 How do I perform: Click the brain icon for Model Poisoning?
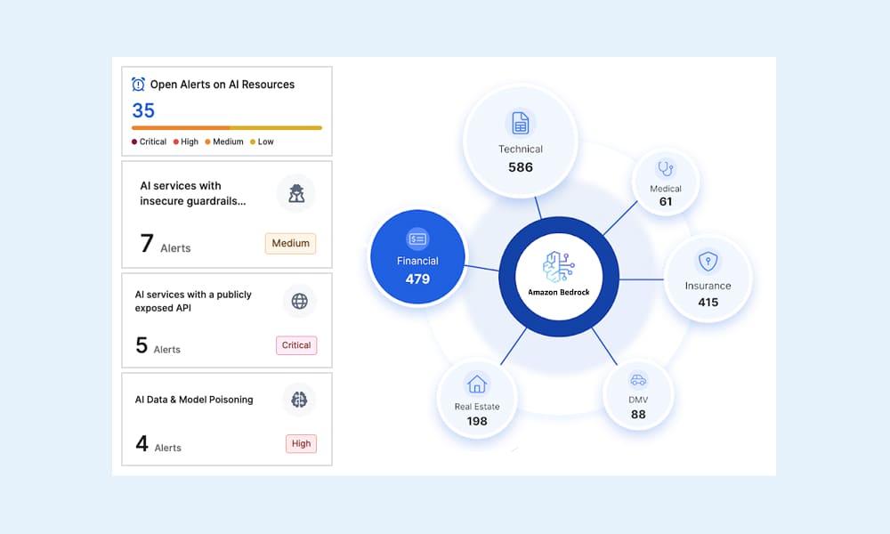[x=299, y=400]
